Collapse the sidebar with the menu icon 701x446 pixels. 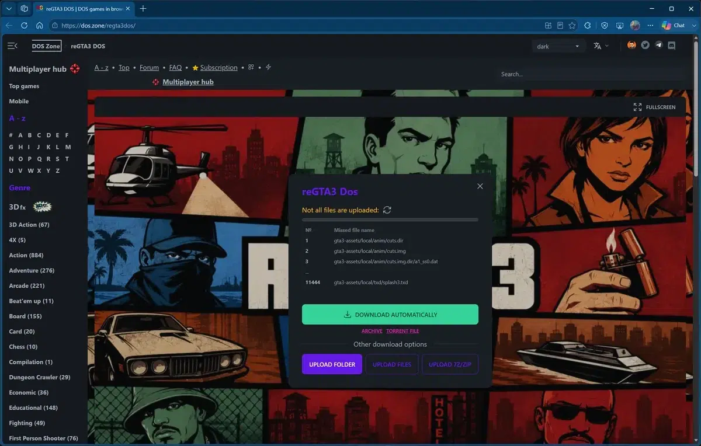12,46
